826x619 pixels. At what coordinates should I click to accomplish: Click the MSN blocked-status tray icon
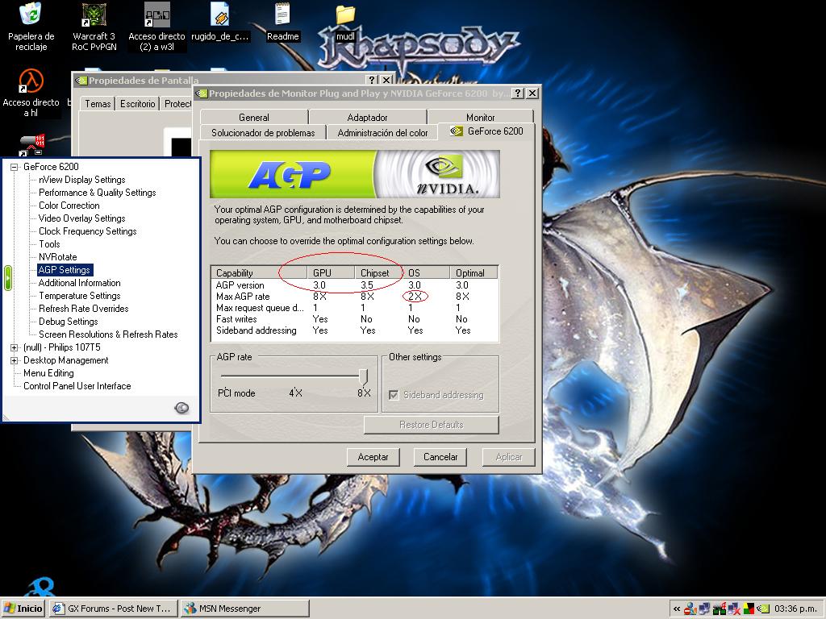pos(691,609)
